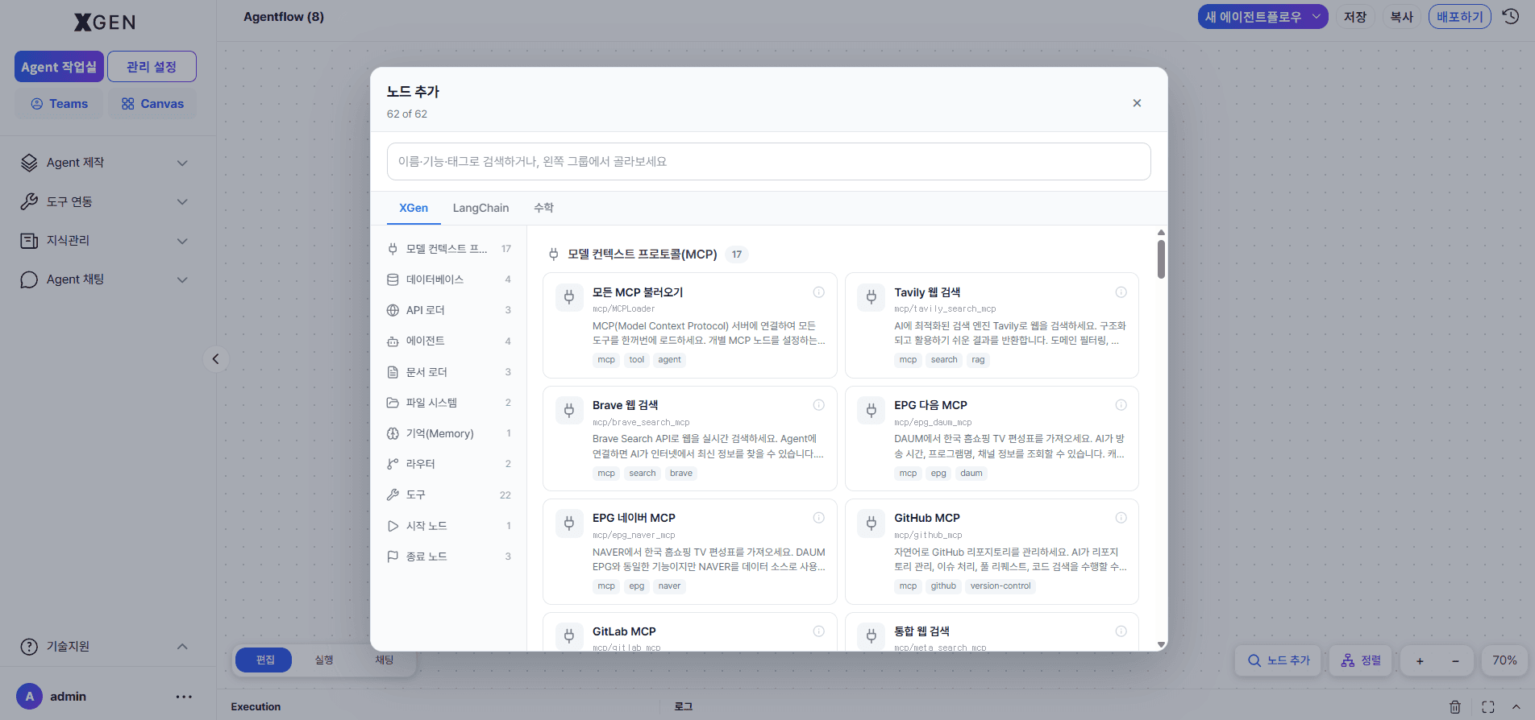Open version history clock icon
This screenshot has height=720, width=1535.
(1511, 16)
